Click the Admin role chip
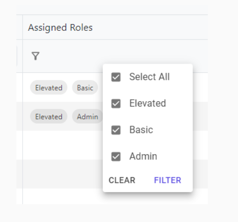The image size is (238, 222). pos(87,117)
